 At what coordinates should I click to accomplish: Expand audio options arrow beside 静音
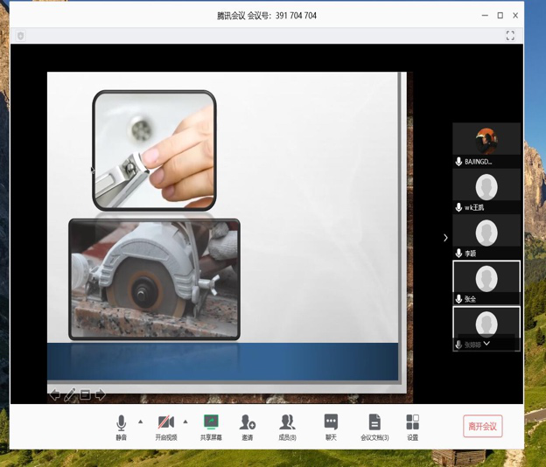(x=141, y=422)
